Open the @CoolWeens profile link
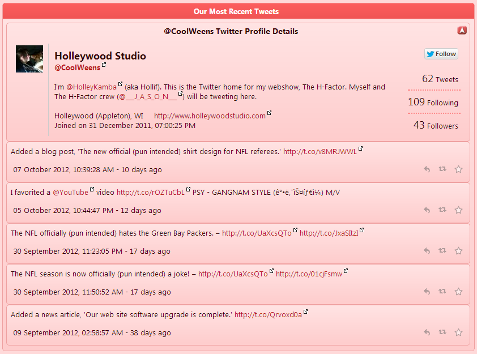477x354 pixels. [x=77, y=67]
